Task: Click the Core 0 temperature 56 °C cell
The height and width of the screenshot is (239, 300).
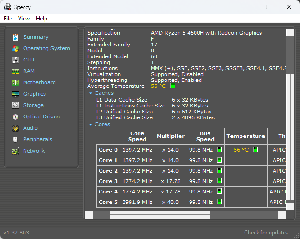Action: coord(245,150)
